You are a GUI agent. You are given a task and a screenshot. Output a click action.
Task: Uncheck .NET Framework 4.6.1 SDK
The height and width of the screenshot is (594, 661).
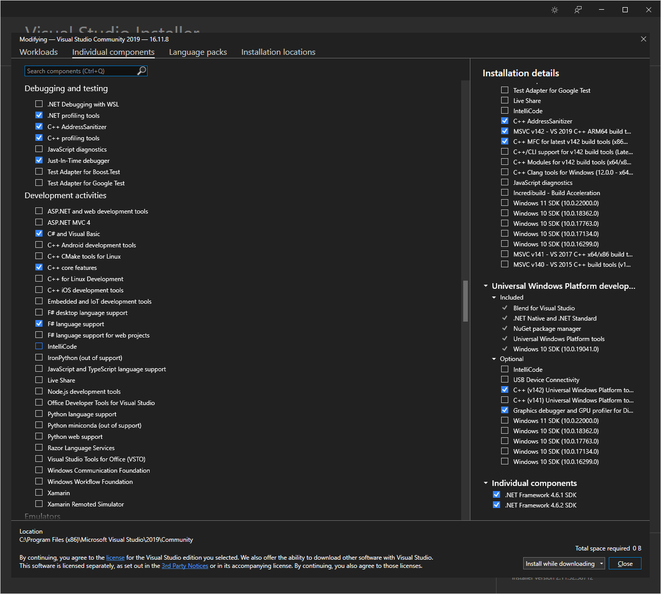497,495
